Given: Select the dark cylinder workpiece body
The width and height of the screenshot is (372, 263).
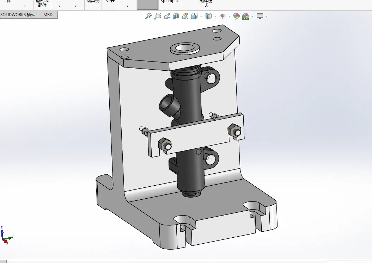Looking at the screenshot, I should (x=189, y=102).
